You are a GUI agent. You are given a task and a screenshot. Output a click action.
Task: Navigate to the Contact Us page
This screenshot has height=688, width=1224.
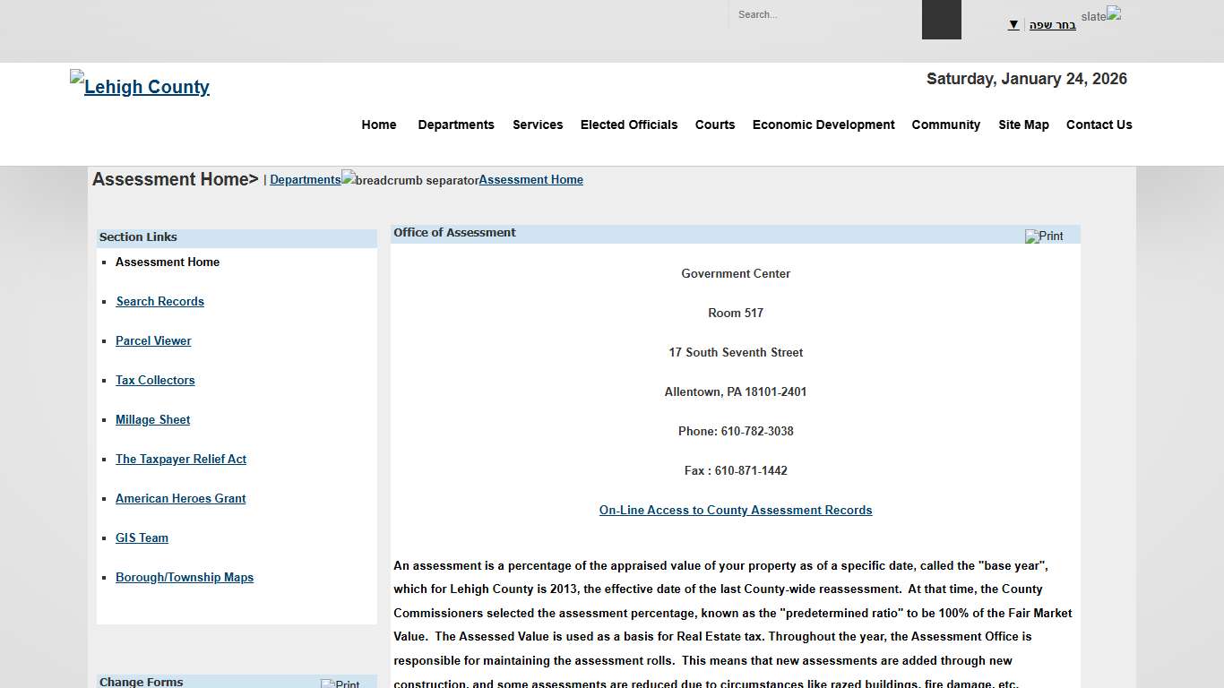coord(1099,125)
